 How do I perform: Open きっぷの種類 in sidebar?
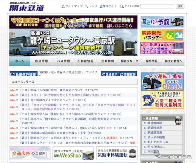coord(156,137)
